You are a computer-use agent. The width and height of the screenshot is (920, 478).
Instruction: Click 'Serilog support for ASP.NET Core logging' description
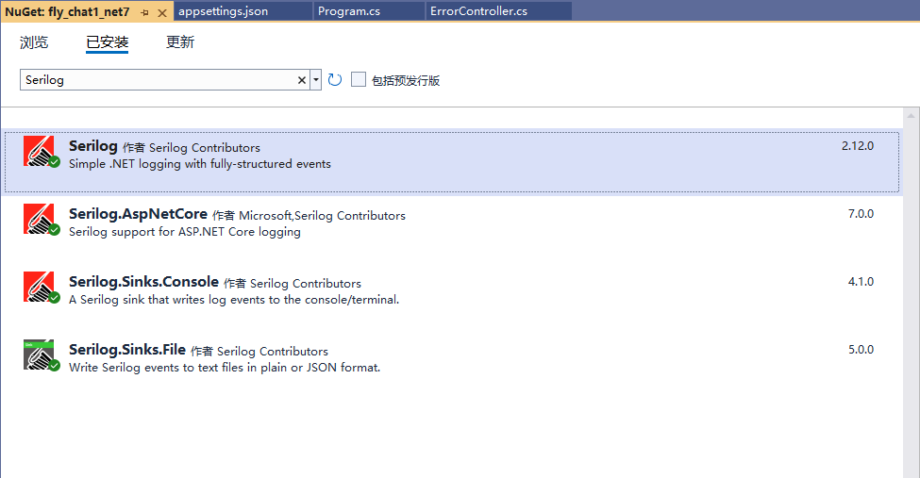pos(185,232)
